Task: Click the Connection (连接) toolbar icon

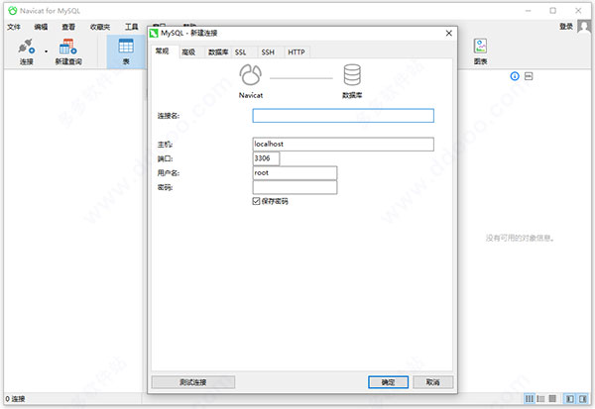Action: coord(27,51)
